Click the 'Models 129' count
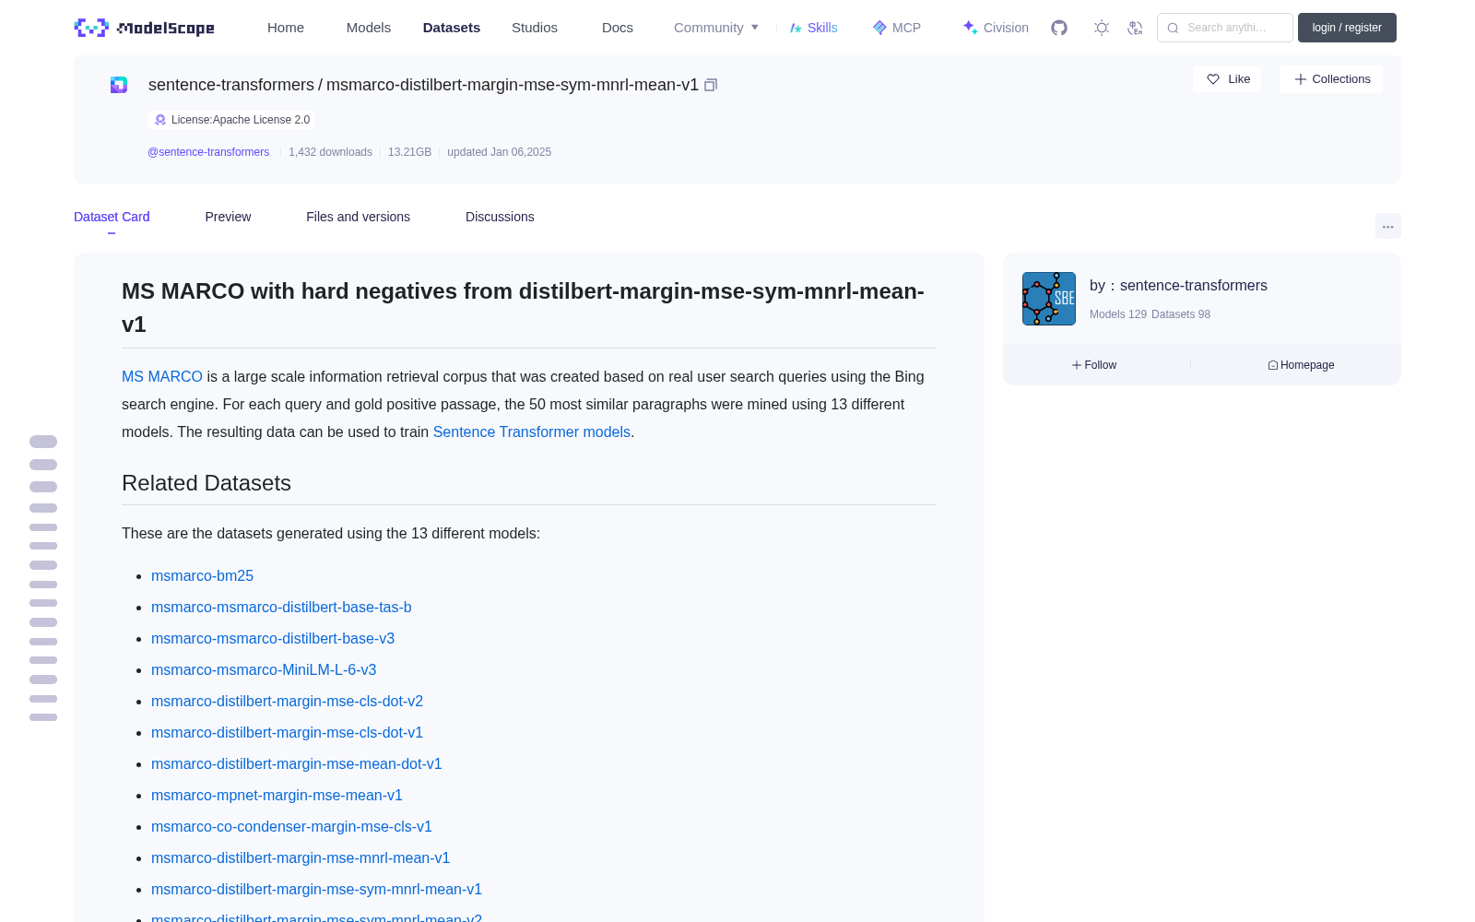Image resolution: width=1475 pixels, height=922 pixels. tap(1118, 314)
